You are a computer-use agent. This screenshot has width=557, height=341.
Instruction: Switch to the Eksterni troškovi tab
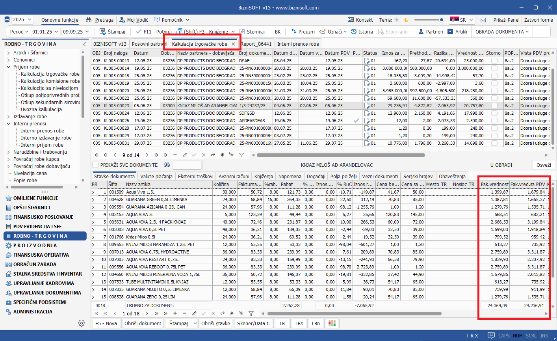click(x=195, y=176)
